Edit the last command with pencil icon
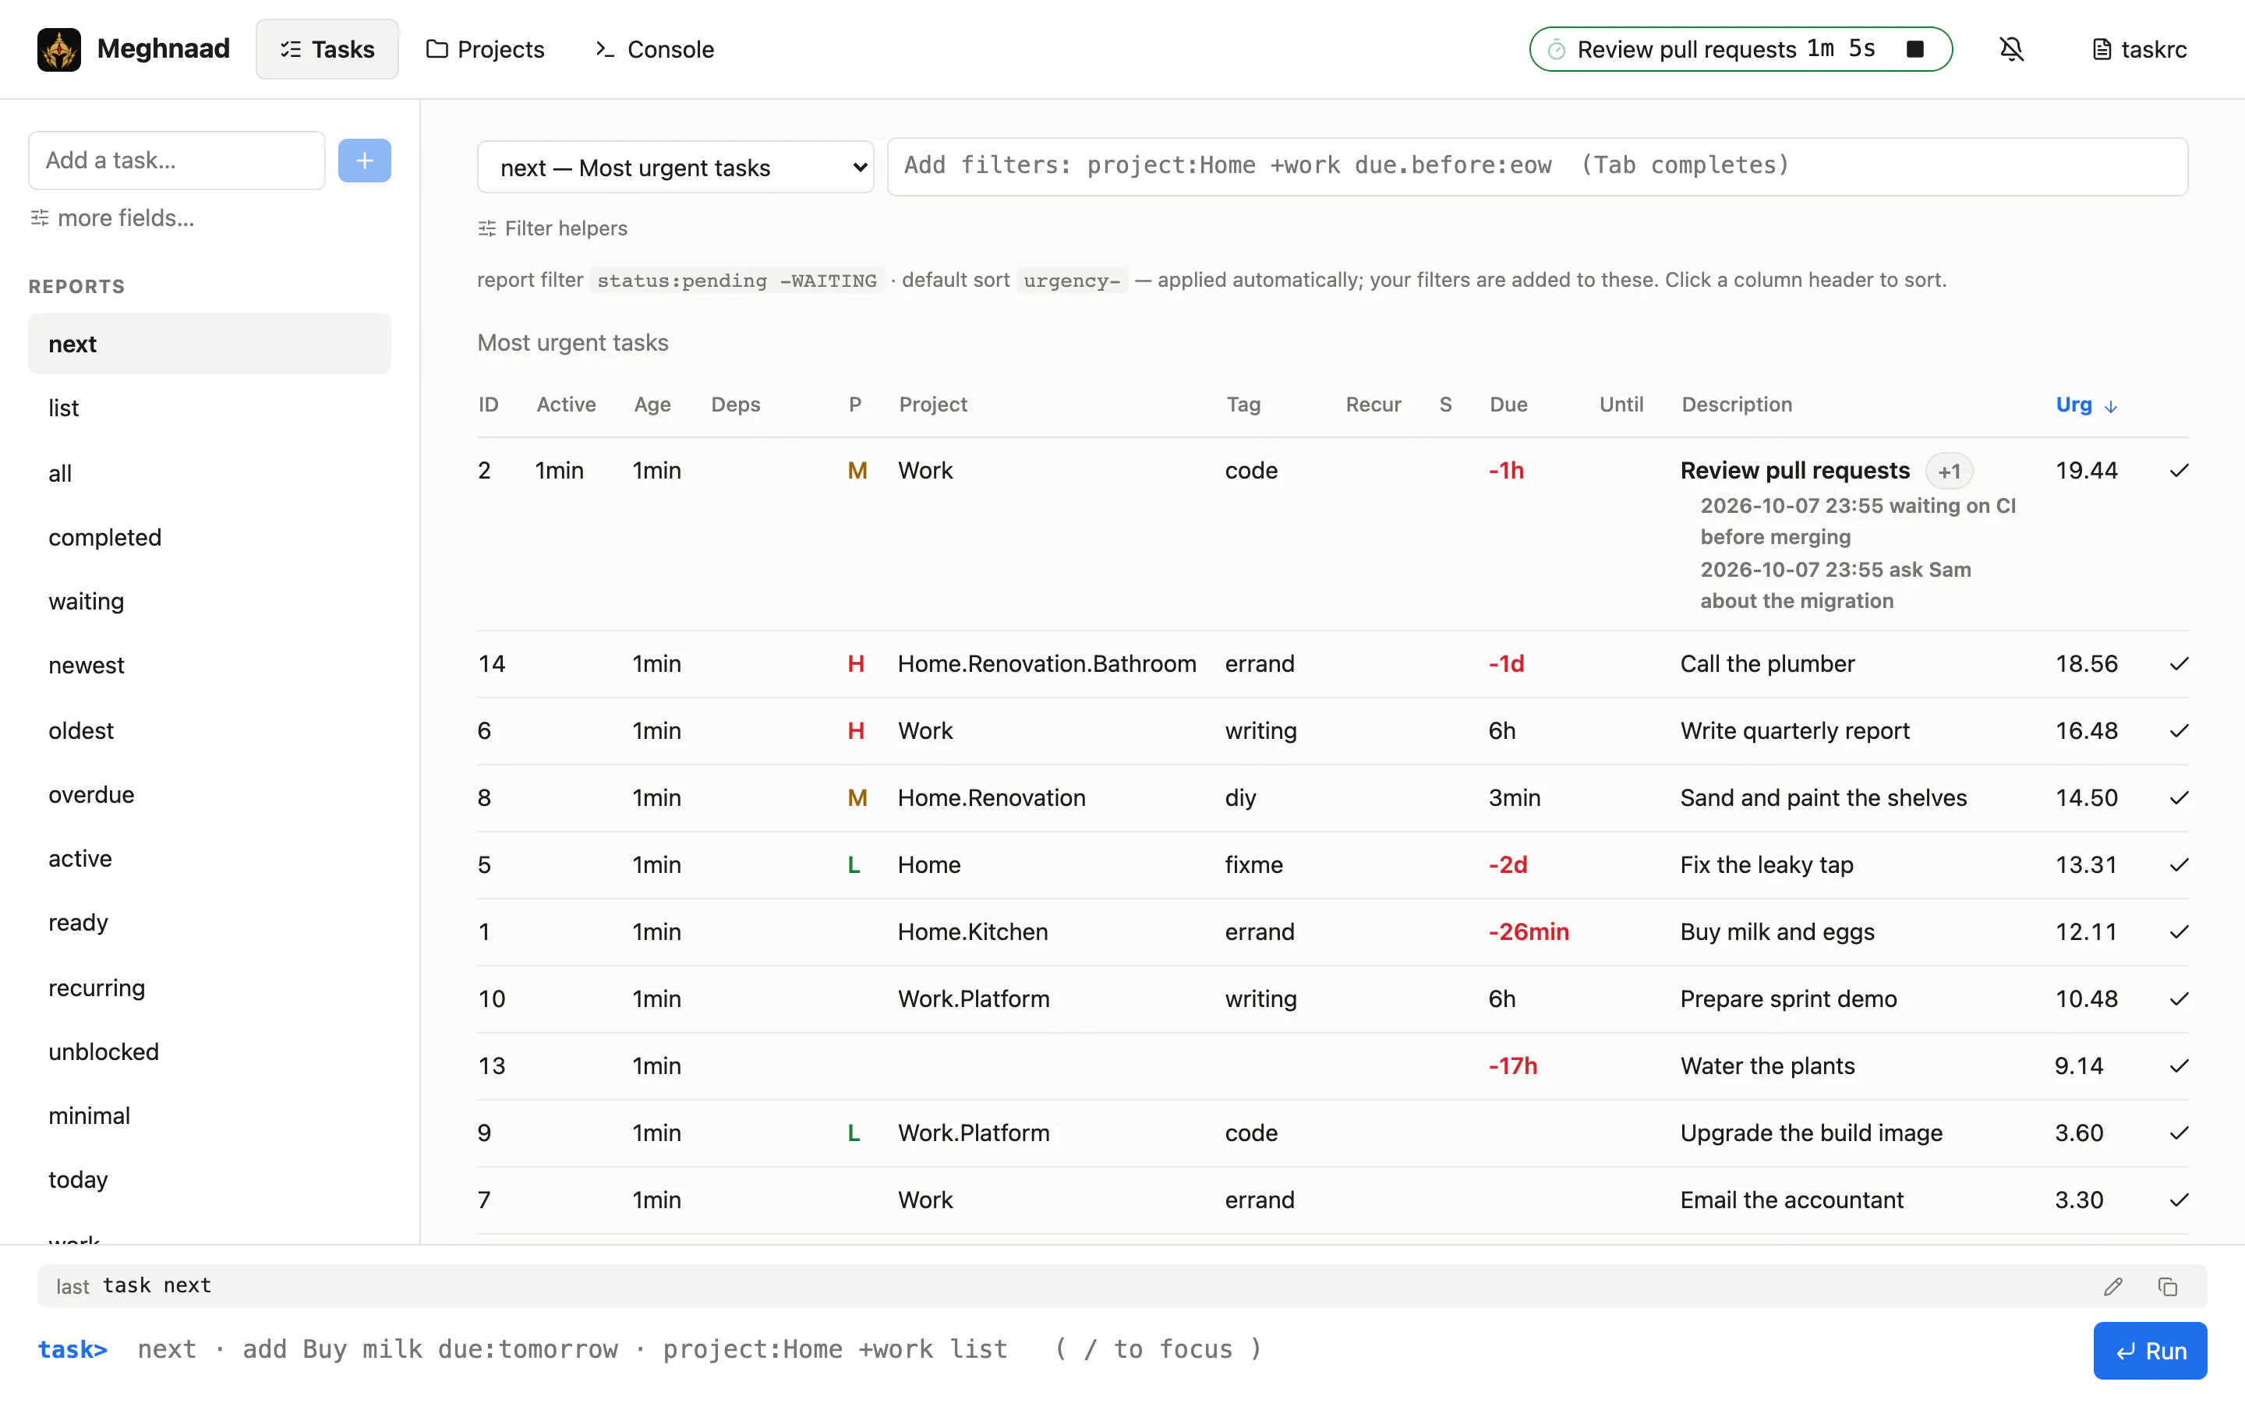The height and width of the screenshot is (1403, 2245). click(2113, 1286)
